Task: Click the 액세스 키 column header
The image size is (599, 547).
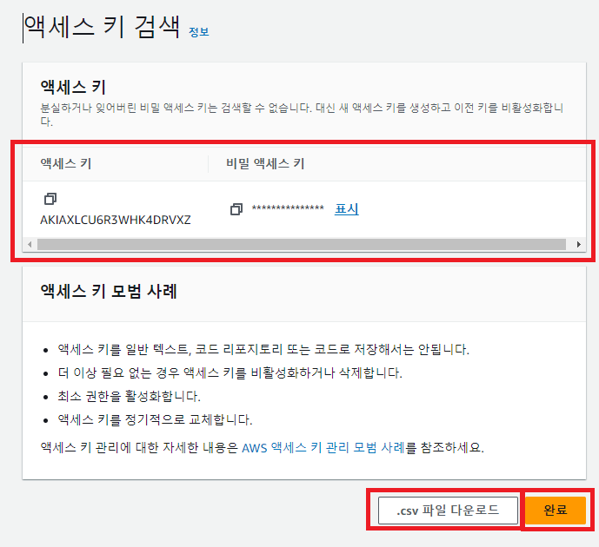Action: tap(66, 164)
